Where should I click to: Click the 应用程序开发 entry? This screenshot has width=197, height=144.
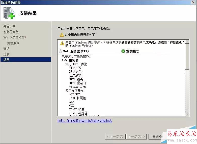coord(74,90)
